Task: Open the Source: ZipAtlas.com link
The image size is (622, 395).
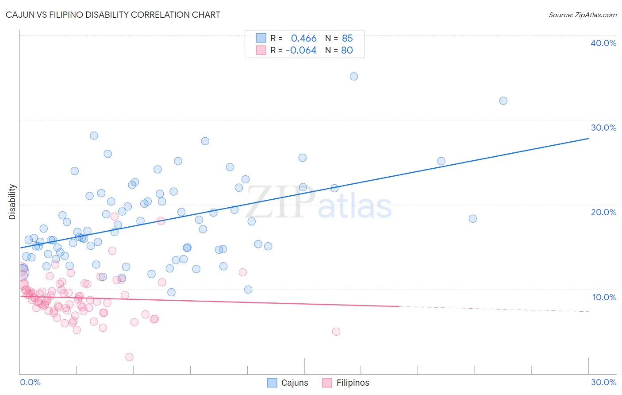Action: [x=583, y=15]
